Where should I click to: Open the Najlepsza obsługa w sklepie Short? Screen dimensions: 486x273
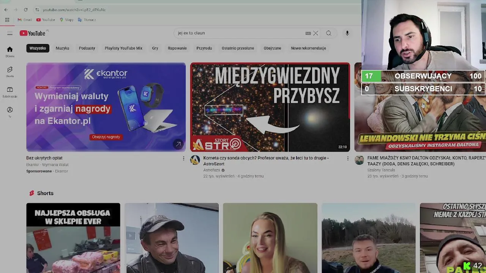click(x=73, y=238)
